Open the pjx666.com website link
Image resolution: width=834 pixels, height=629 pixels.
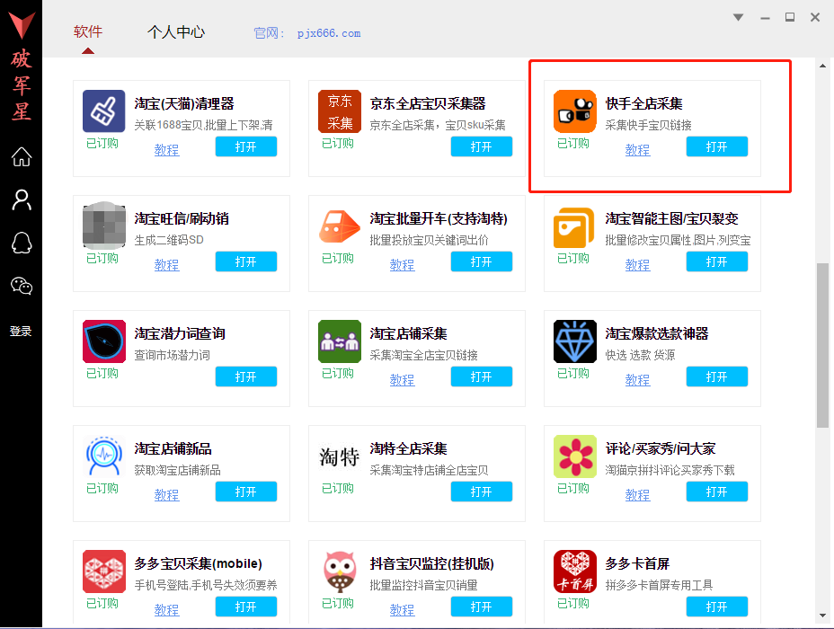click(x=329, y=33)
